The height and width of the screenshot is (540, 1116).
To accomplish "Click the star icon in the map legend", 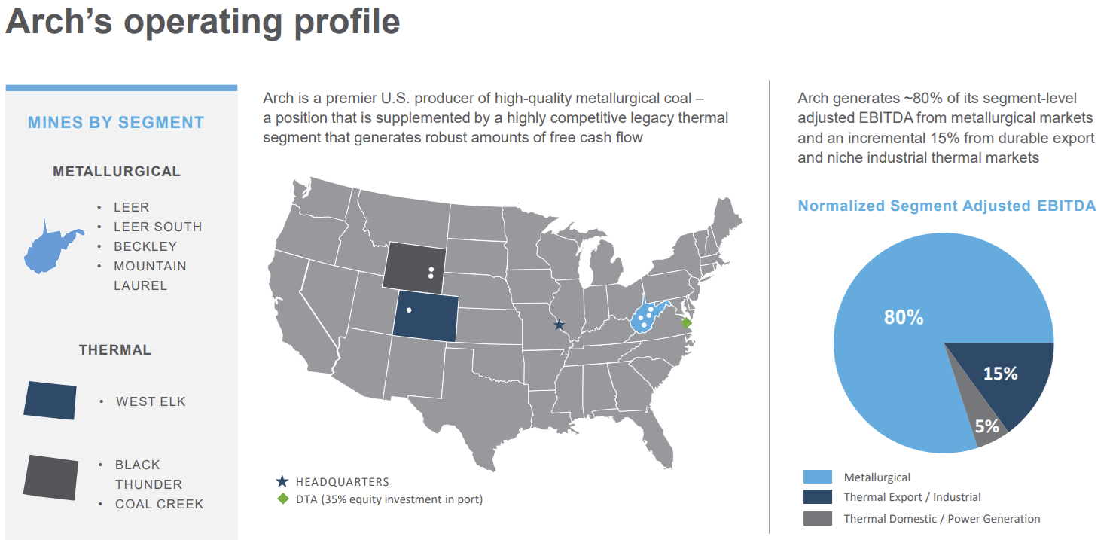I will tap(282, 481).
